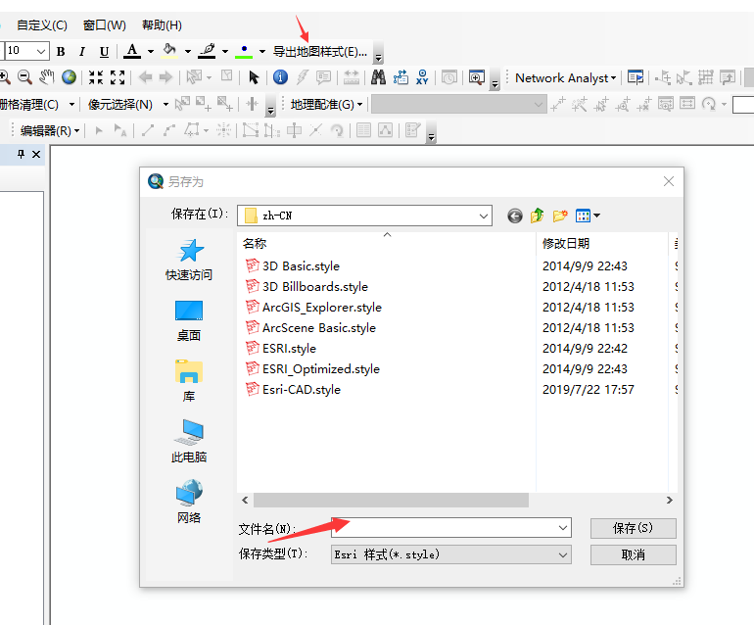Toggle underline text formatting

coord(104,52)
